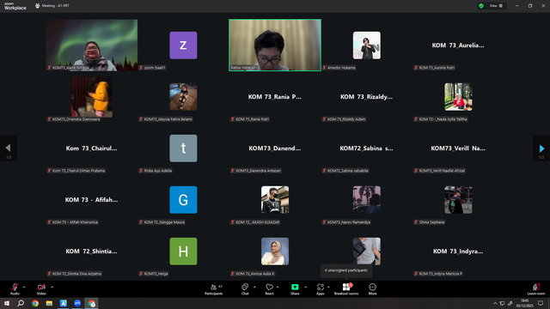Select KOM72_Sabina s... participant tile
The height and width of the screenshot is (309, 550).
[x=367, y=148]
